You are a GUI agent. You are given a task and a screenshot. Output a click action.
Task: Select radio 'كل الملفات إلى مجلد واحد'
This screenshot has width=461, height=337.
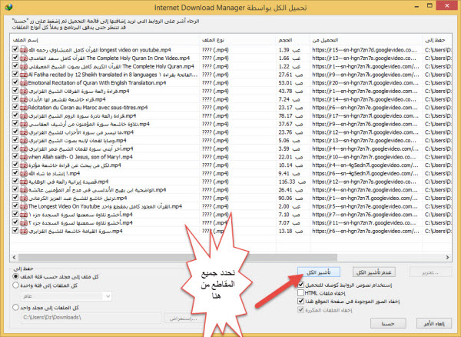[15, 307]
